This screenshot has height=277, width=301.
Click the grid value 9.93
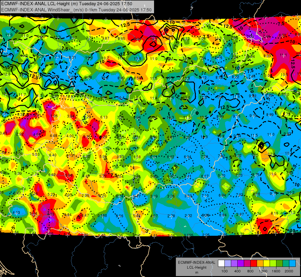click(41, 37)
